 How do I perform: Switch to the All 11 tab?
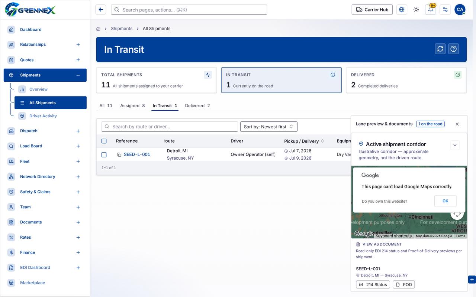[x=106, y=106]
